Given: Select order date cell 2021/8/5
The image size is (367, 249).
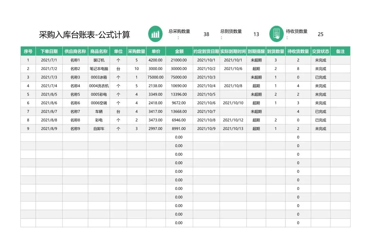Looking at the screenshot, I should point(49,94).
